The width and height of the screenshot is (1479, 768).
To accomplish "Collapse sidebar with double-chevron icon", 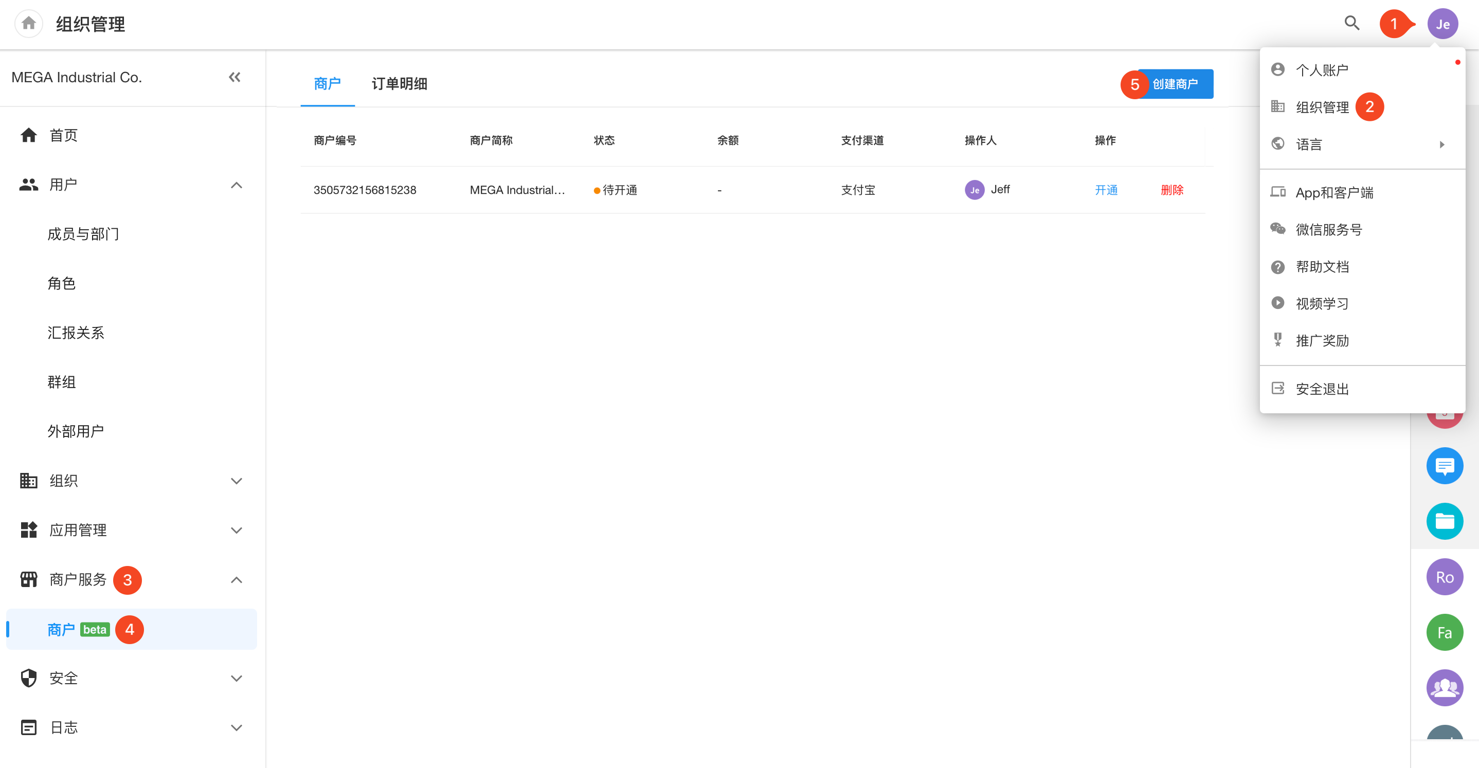I will click(235, 77).
